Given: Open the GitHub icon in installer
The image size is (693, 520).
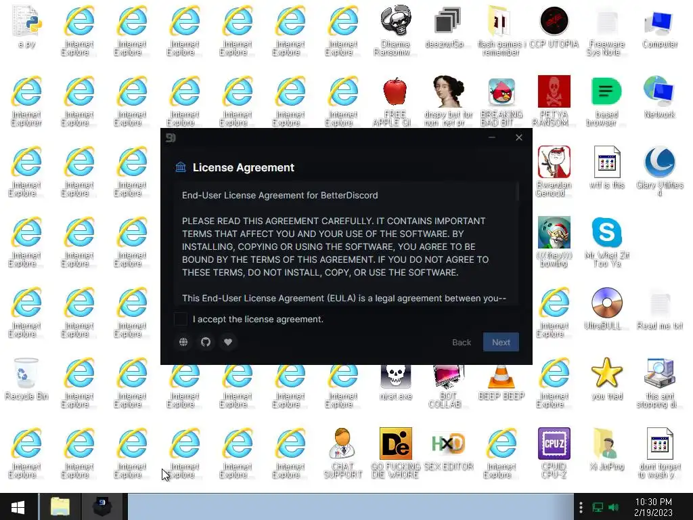Looking at the screenshot, I should (x=206, y=342).
